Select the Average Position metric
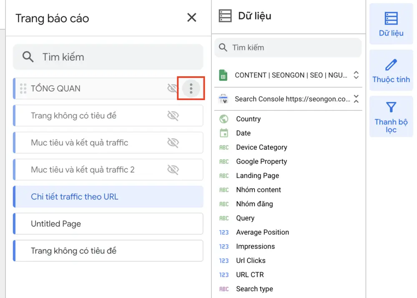 [262, 232]
